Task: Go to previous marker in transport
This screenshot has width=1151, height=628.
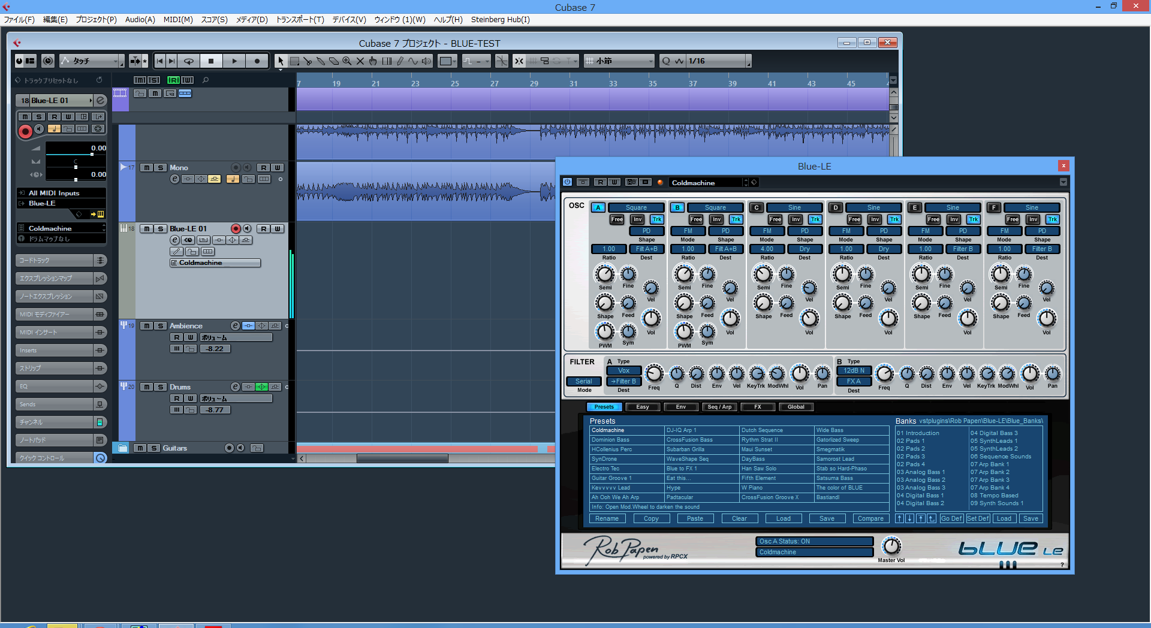Action: click(159, 61)
